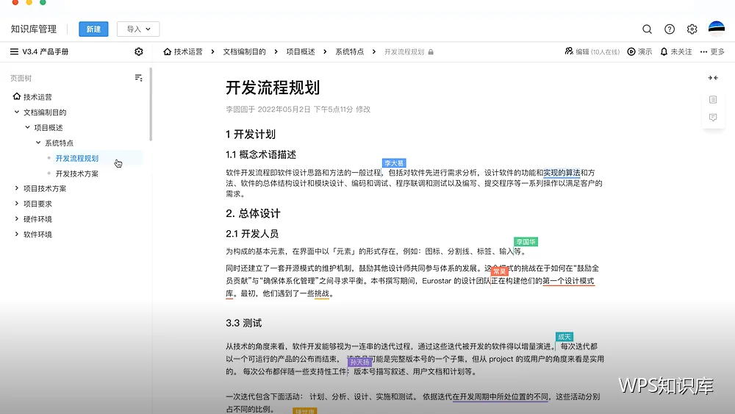Viewport: 735px width, 414px height.
Task: Expand the 项目要求 tree node
Action: click(17, 204)
